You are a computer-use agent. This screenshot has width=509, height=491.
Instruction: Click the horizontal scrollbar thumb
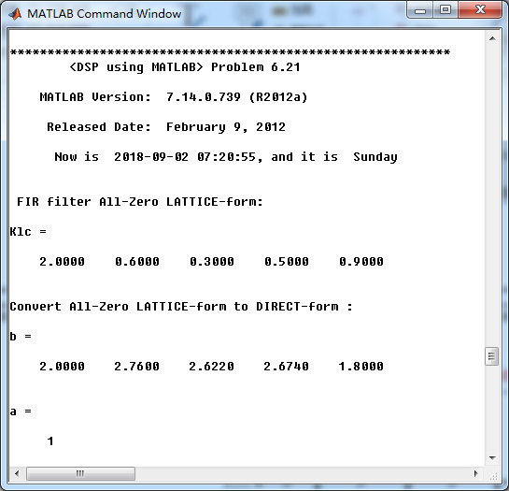(80, 473)
